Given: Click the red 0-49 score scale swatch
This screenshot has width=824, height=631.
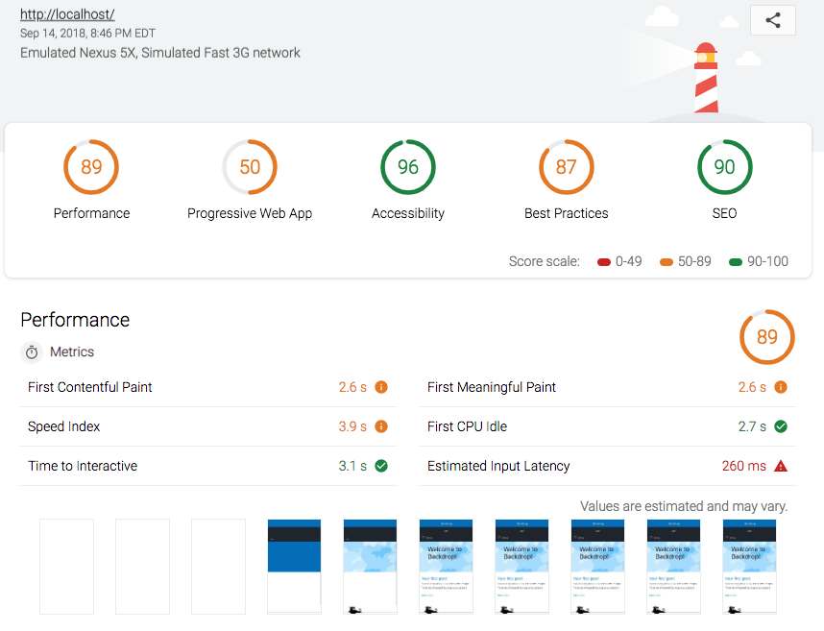Looking at the screenshot, I should [604, 261].
